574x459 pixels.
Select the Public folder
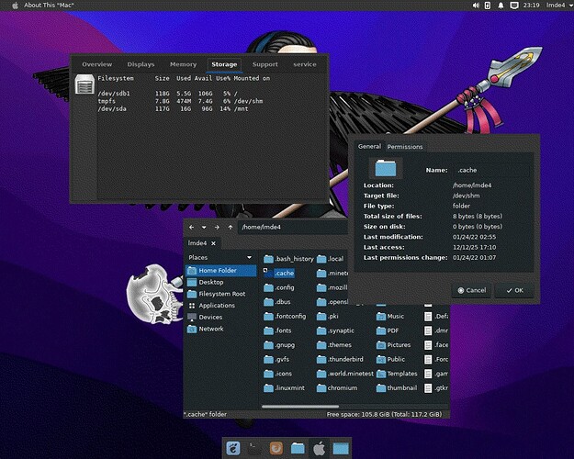coord(390,360)
